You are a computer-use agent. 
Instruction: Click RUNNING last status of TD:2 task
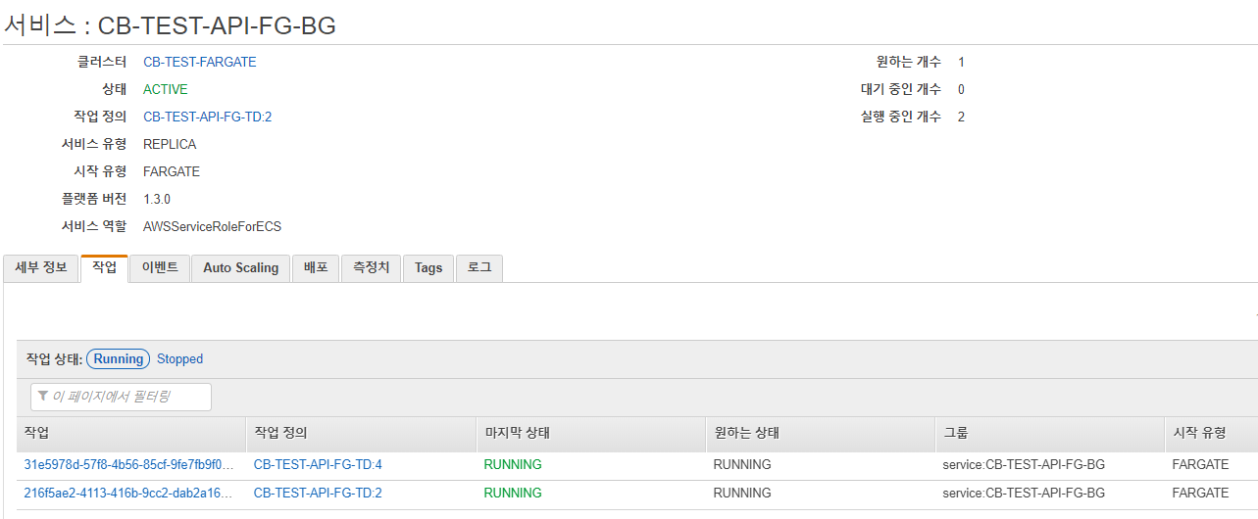[513, 493]
